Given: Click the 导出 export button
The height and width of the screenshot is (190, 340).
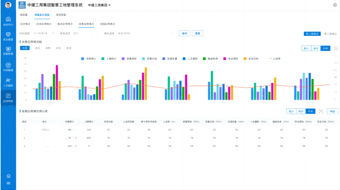Looking at the screenshot, I should tap(332, 111).
